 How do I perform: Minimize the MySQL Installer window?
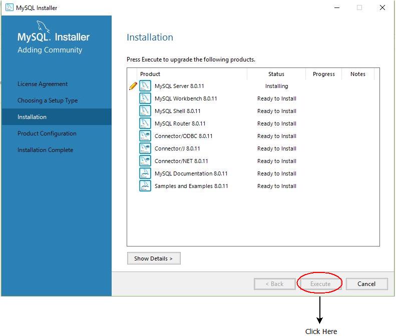click(x=336, y=7)
